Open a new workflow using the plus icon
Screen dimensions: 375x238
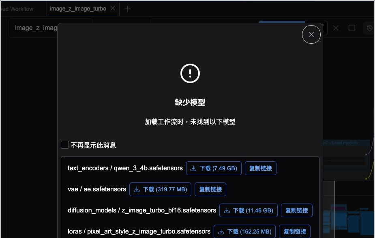coord(128,8)
